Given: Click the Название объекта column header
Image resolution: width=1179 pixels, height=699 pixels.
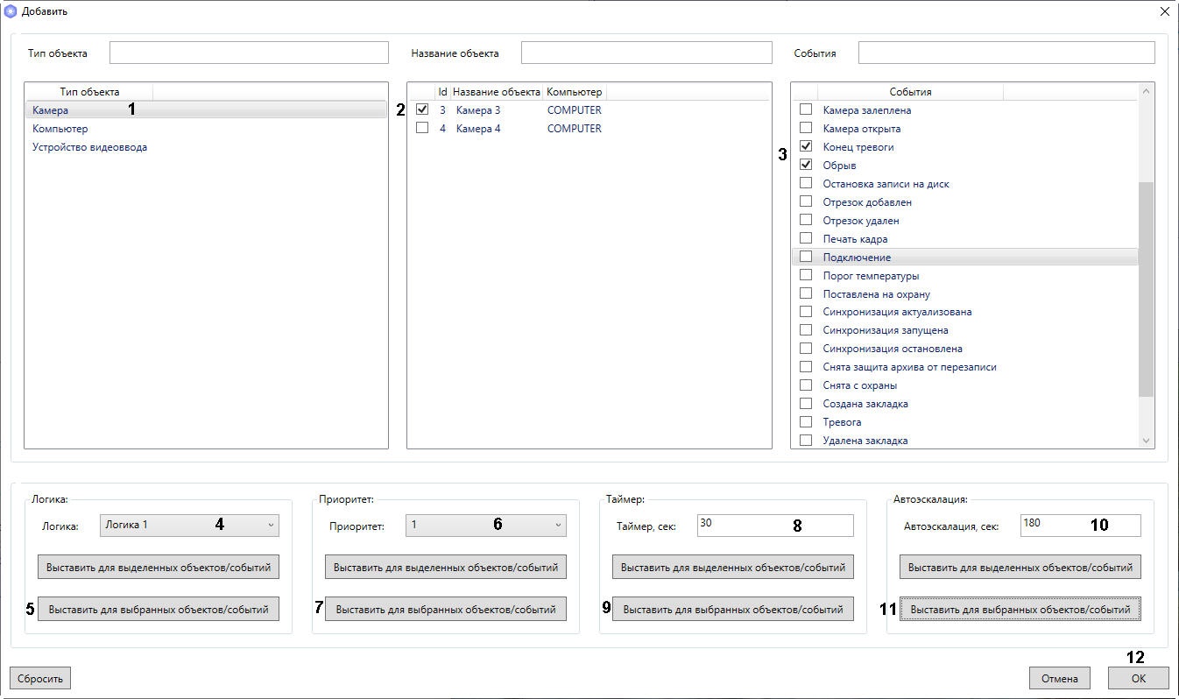Looking at the screenshot, I should tap(496, 92).
